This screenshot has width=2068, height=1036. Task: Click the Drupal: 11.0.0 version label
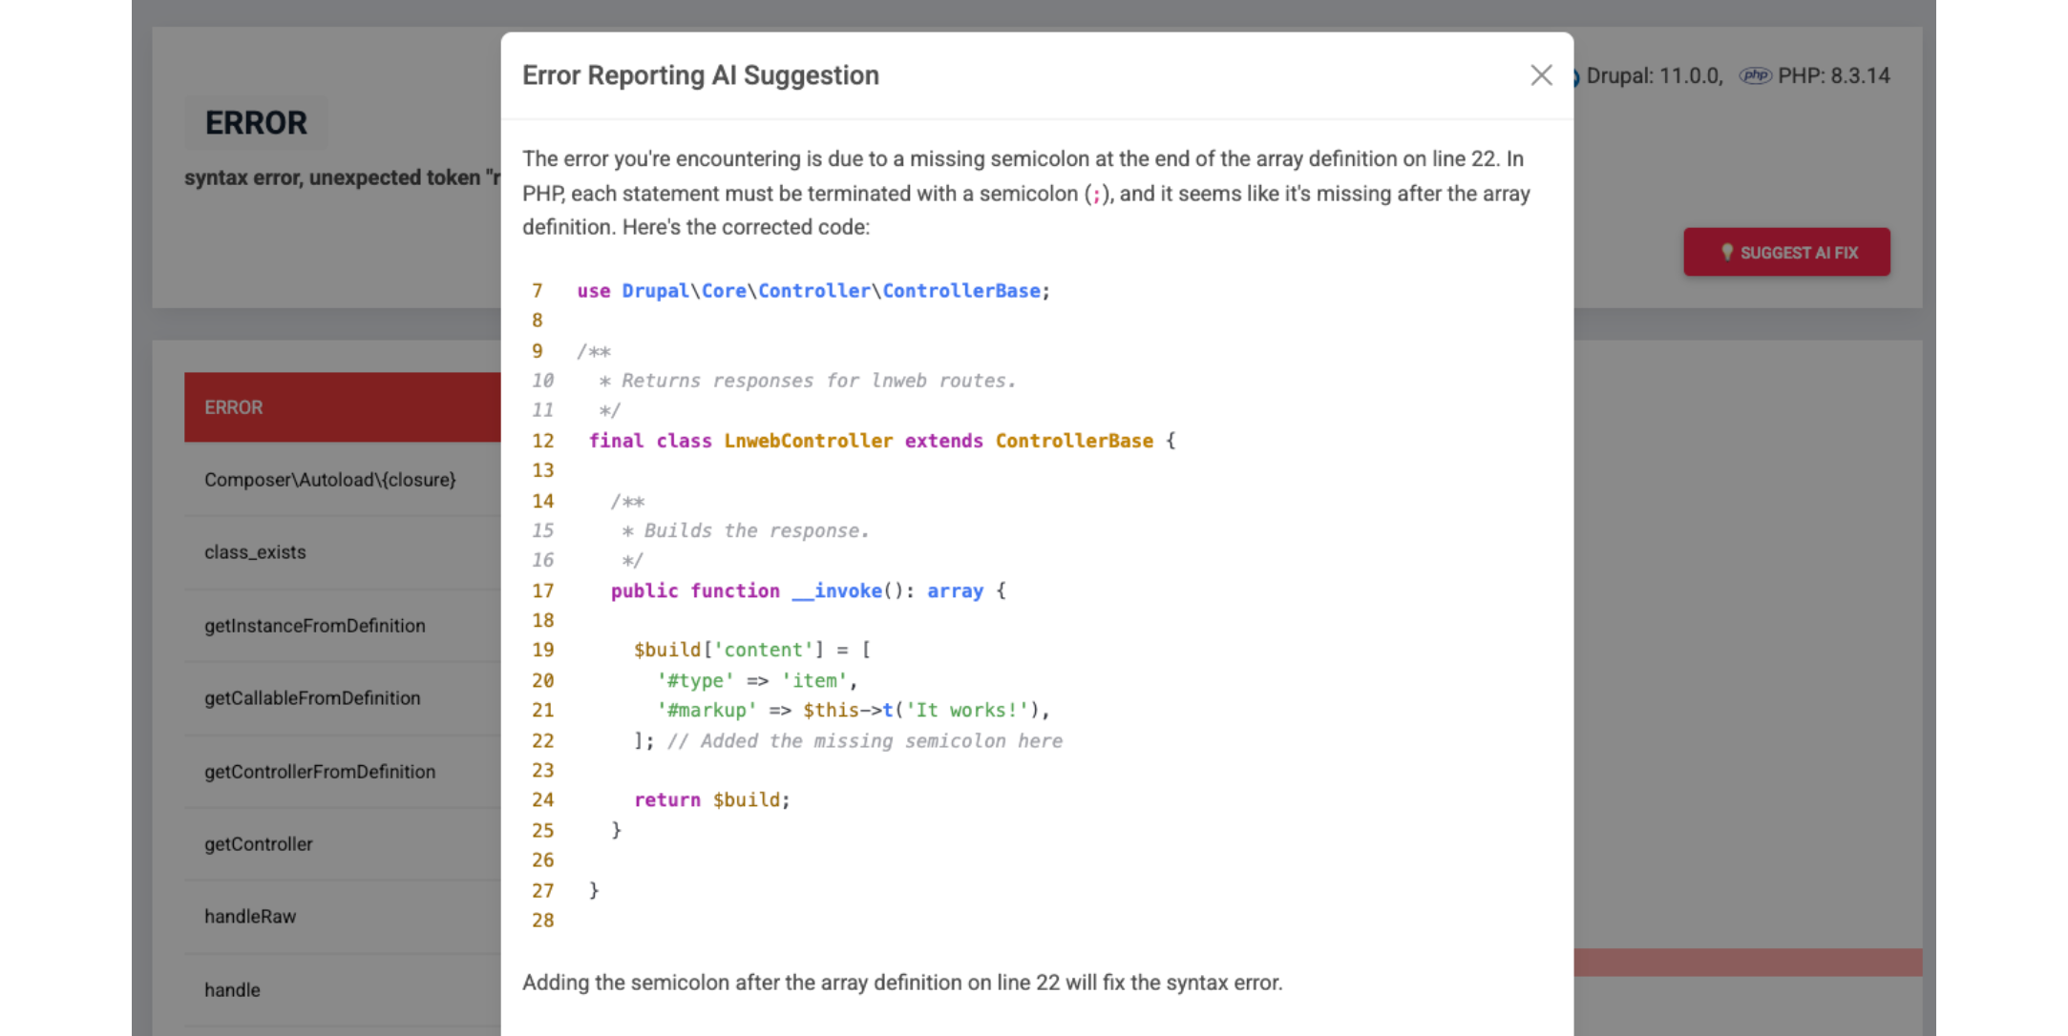[x=1652, y=75]
